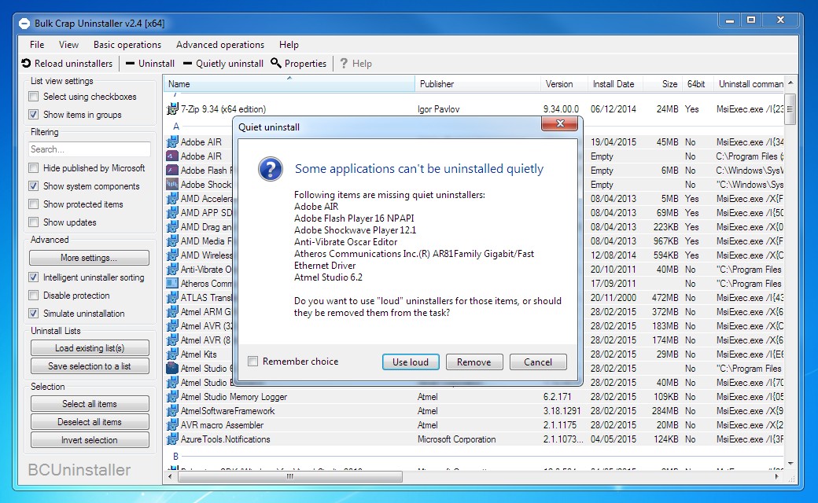Click Select all items button
818x503 pixels.
[x=90, y=403]
